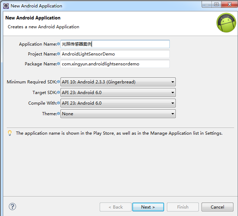Maximize the dialog window
The height and width of the screenshot is (216, 238).
click(x=216, y=4)
